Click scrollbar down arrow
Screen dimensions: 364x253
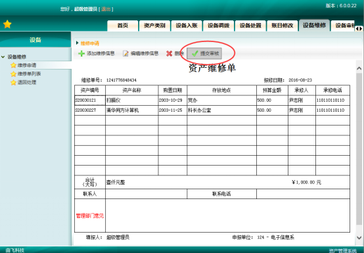[x=359, y=238]
